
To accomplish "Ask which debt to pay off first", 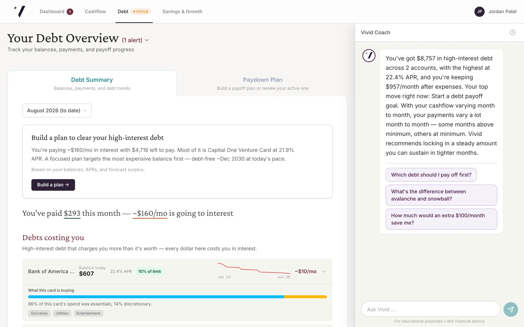I will (431, 175).
